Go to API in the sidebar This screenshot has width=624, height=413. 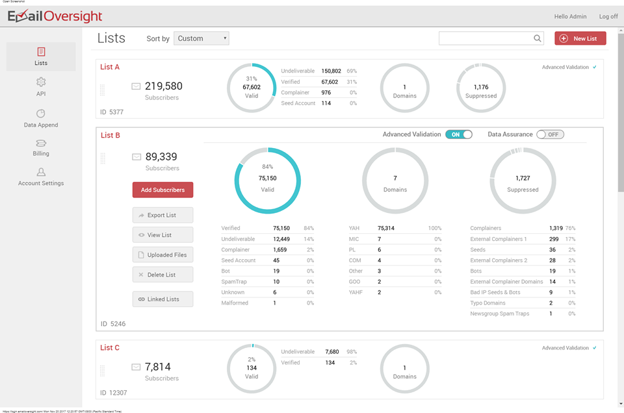(x=41, y=87)
